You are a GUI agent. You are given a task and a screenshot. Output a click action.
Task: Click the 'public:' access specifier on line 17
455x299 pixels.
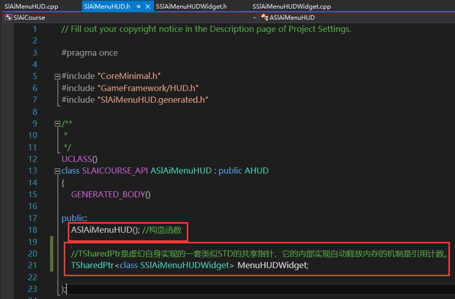click(74, 218)
